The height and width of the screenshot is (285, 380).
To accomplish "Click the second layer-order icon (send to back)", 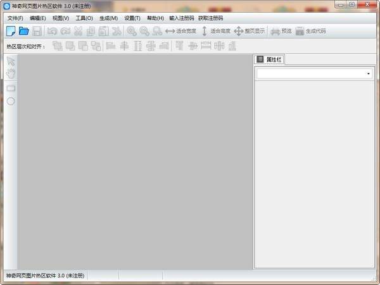I will 70,46.
